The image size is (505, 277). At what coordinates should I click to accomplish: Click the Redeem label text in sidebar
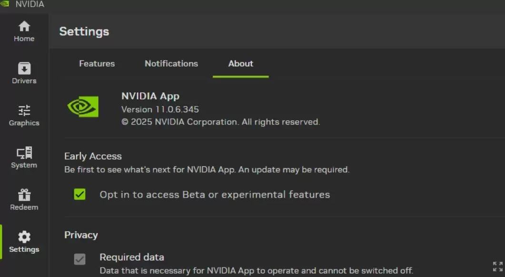(x=24, y=207)
